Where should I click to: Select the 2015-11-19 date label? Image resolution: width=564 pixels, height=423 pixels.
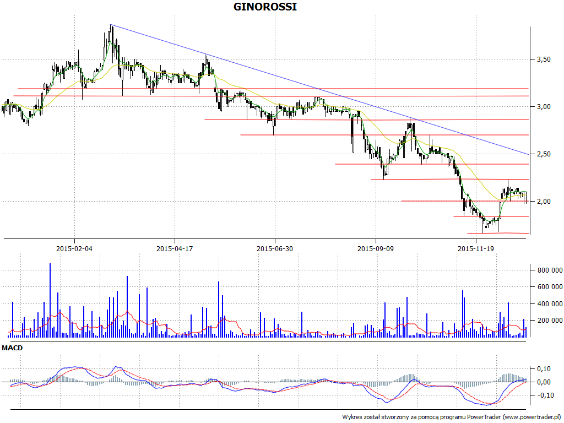[475, 248]
